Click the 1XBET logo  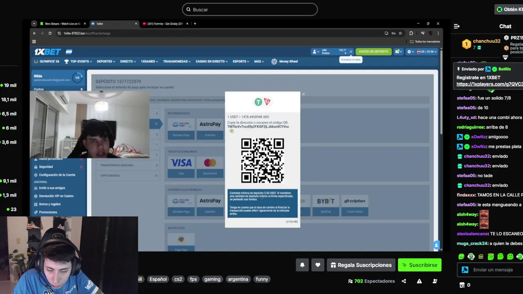tap(47, 52)
